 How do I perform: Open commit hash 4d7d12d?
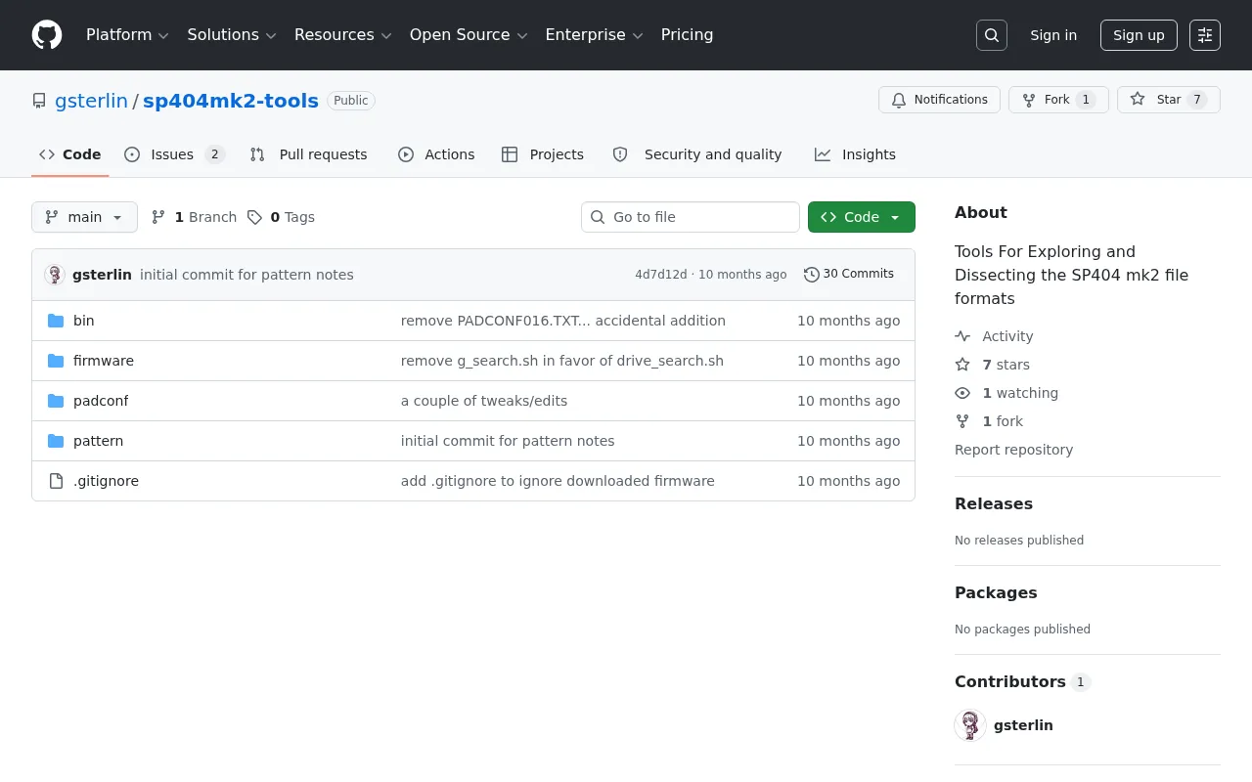[661, 275]
